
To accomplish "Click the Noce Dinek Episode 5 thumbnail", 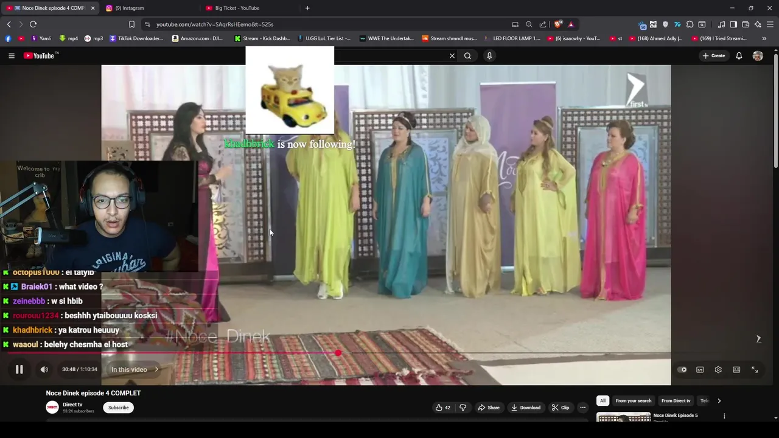I will (x=623, y=417).
